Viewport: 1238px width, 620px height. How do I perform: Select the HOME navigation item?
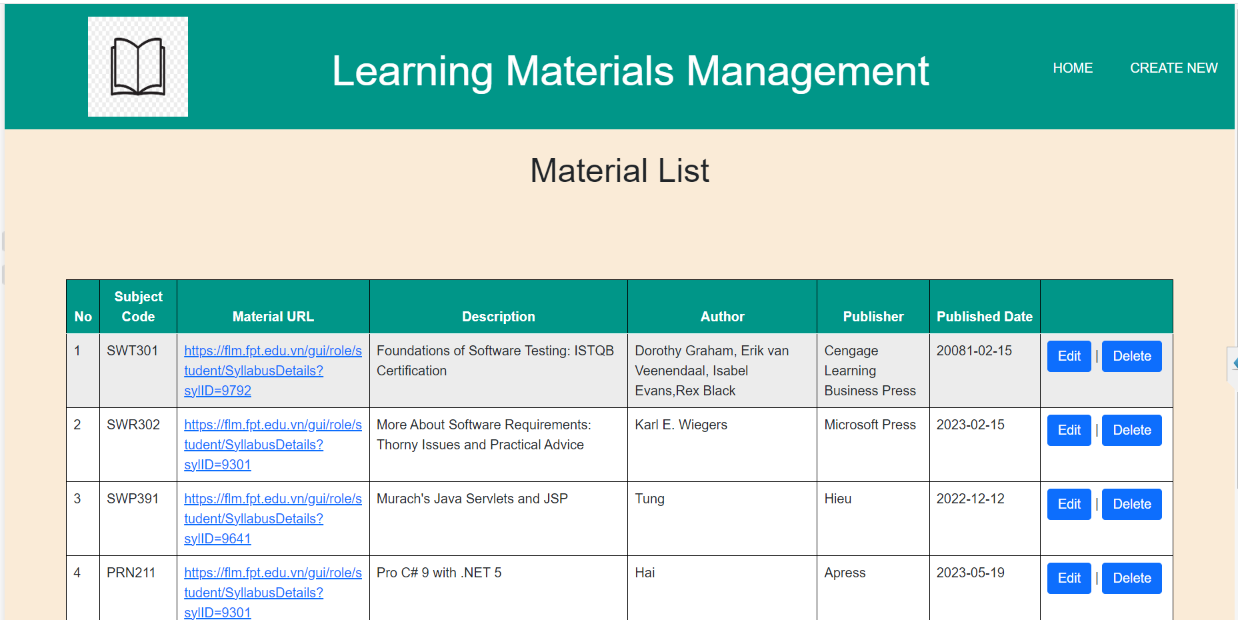[x=1073, y=67]
